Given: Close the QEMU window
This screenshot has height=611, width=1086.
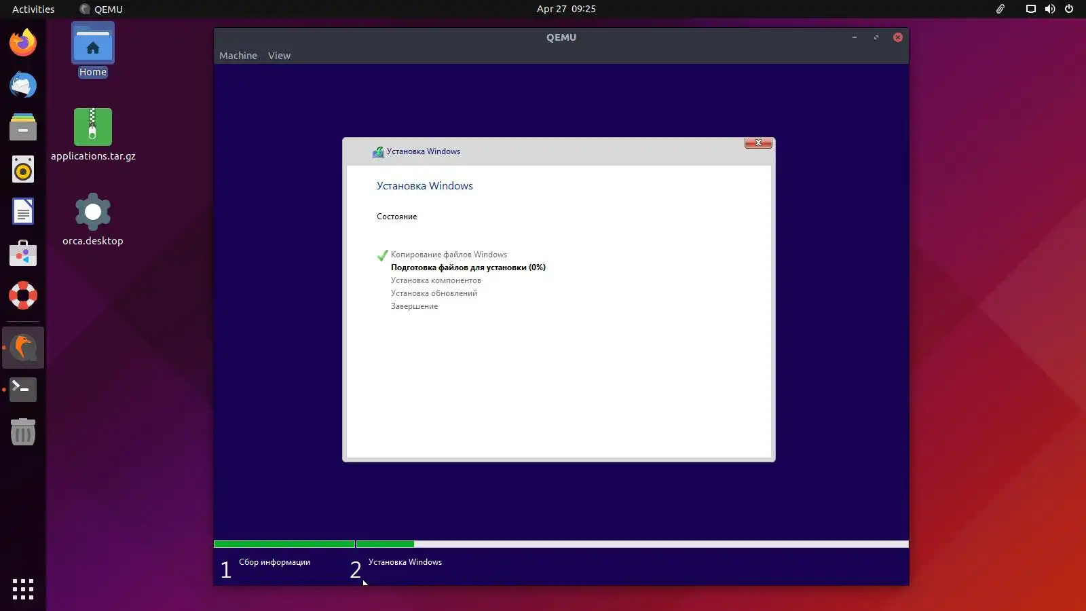Looking at the screenshot, I should (x=898, y=37).
